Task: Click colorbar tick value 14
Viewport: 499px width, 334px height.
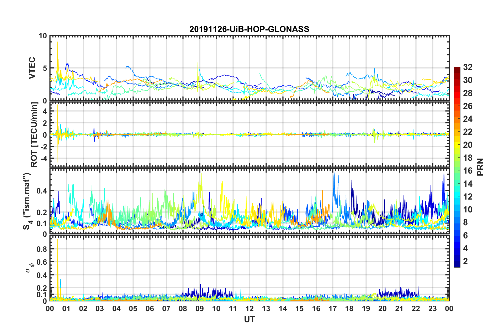Action: (x=468, y=184)
